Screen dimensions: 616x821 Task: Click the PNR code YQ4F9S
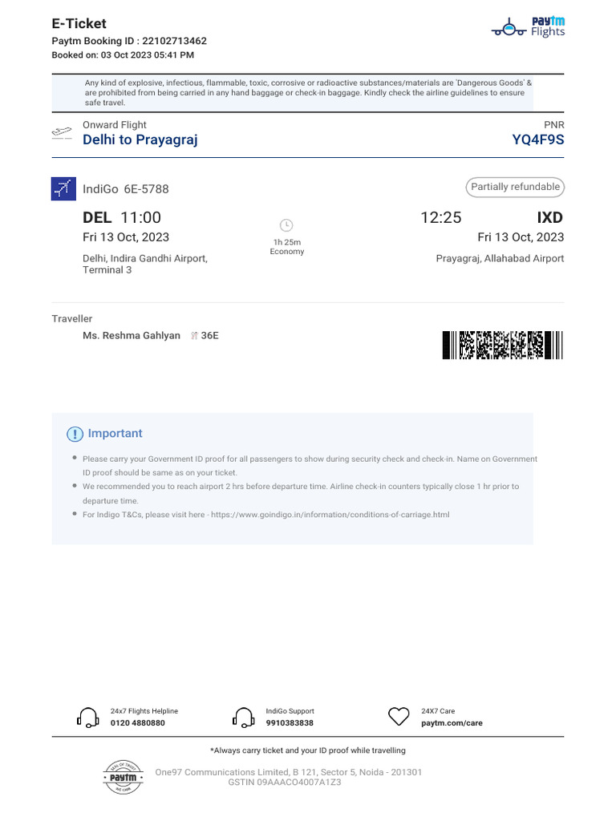(x=538, y=140)
